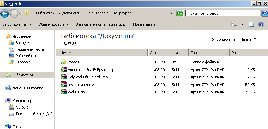Select Компьютер in the navigation pane
Viewport: 268px width, 129px height.
[22, 101]
